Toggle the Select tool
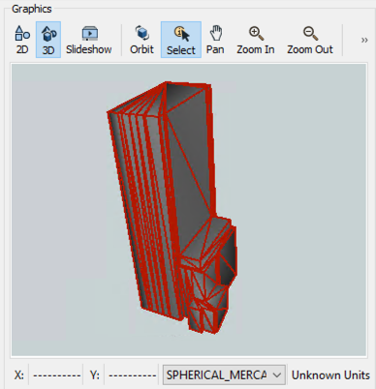Image resolution: width=376 pixels, height=389 pixels. (181, 40)
